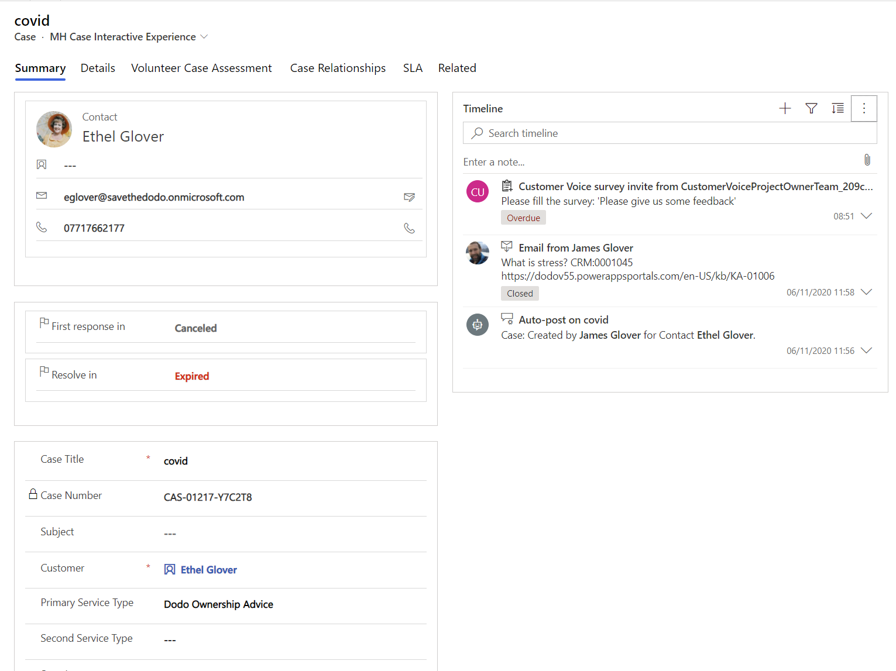Click James Glover in the auto-post text

point(610,335)
